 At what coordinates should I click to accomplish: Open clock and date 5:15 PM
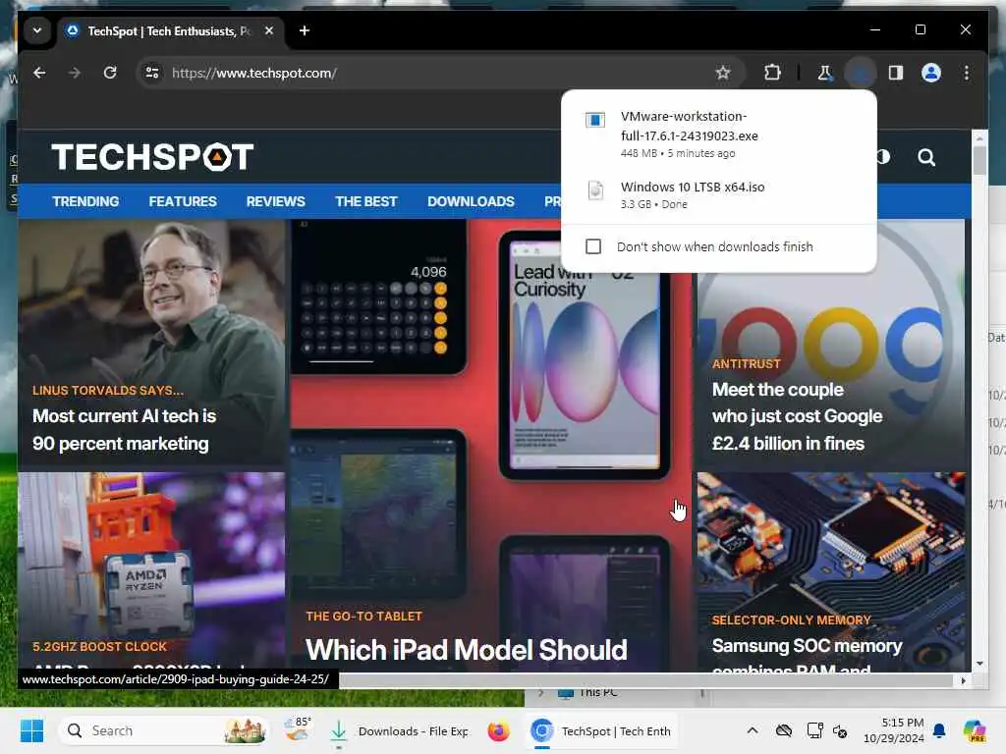point(894,730)
